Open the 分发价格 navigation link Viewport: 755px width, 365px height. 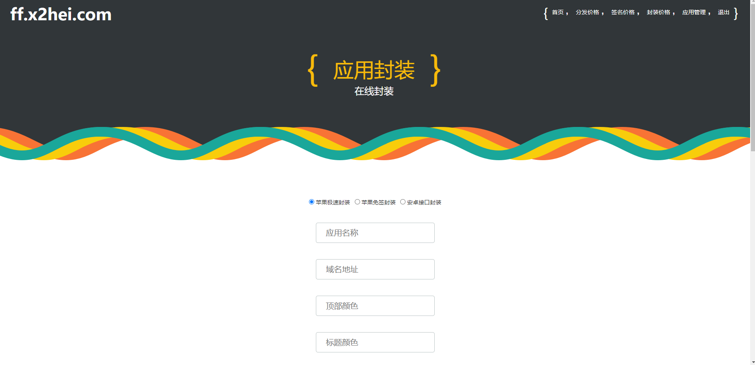(587, 13)
